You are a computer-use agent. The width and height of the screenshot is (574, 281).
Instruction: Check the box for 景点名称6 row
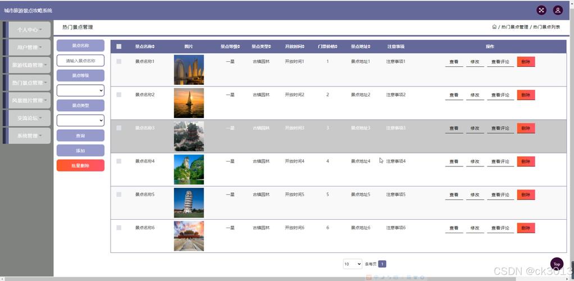click(119, 228)
